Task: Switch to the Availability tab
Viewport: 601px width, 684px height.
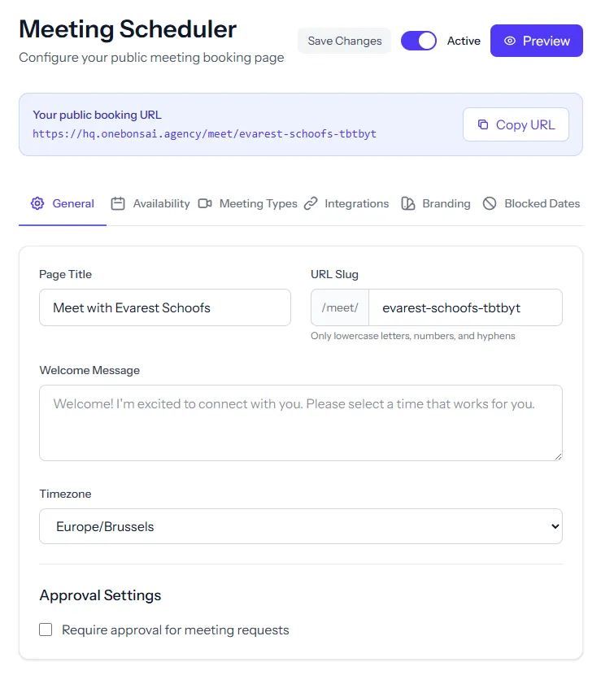Action: click(150, 203)
